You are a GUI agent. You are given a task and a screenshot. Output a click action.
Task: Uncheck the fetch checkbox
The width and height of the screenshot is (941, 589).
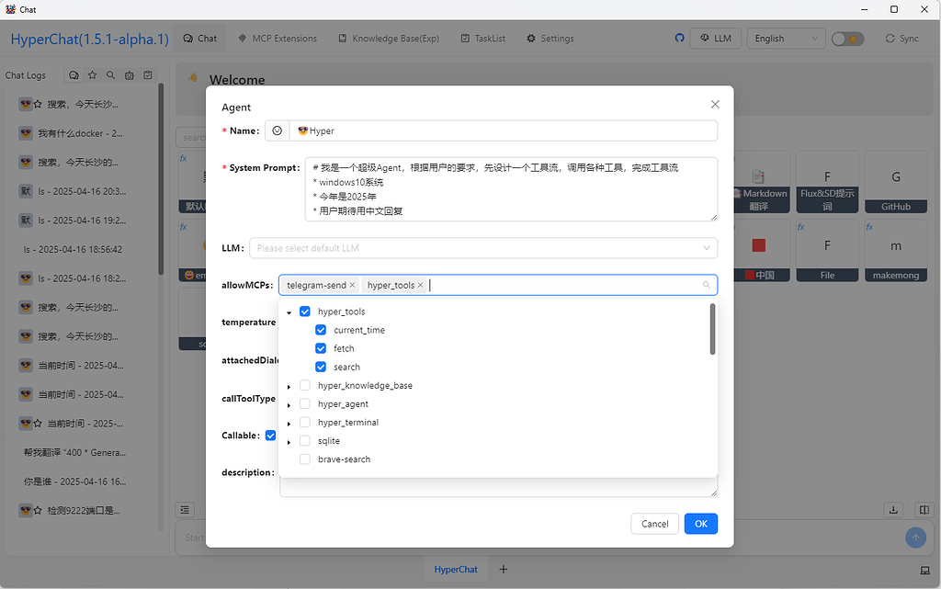point(321,348)
